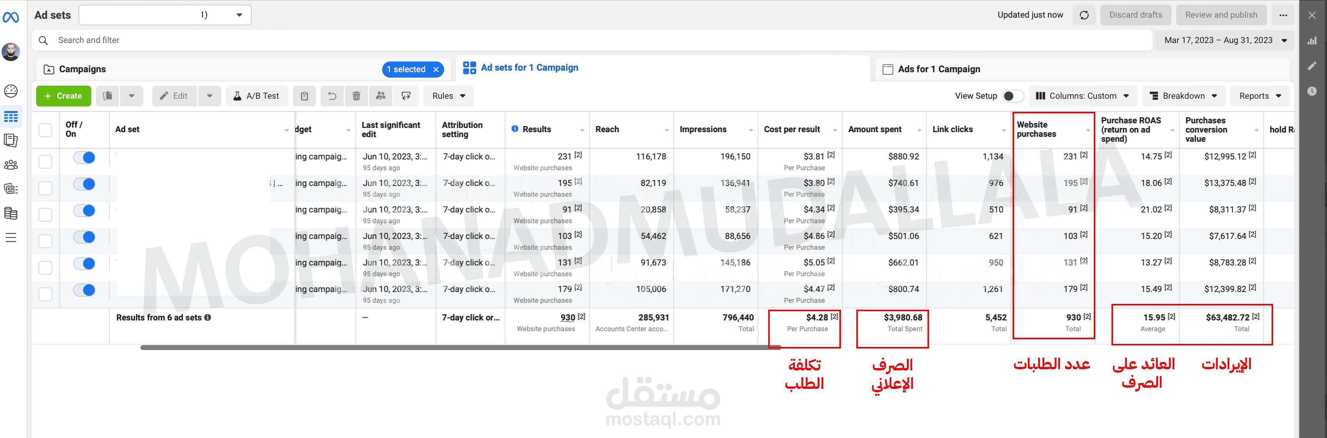The width and height of the screenshot is (1327, 438).
Task: Open the Columns: Custom dropdown
Action: [1082, 96]
